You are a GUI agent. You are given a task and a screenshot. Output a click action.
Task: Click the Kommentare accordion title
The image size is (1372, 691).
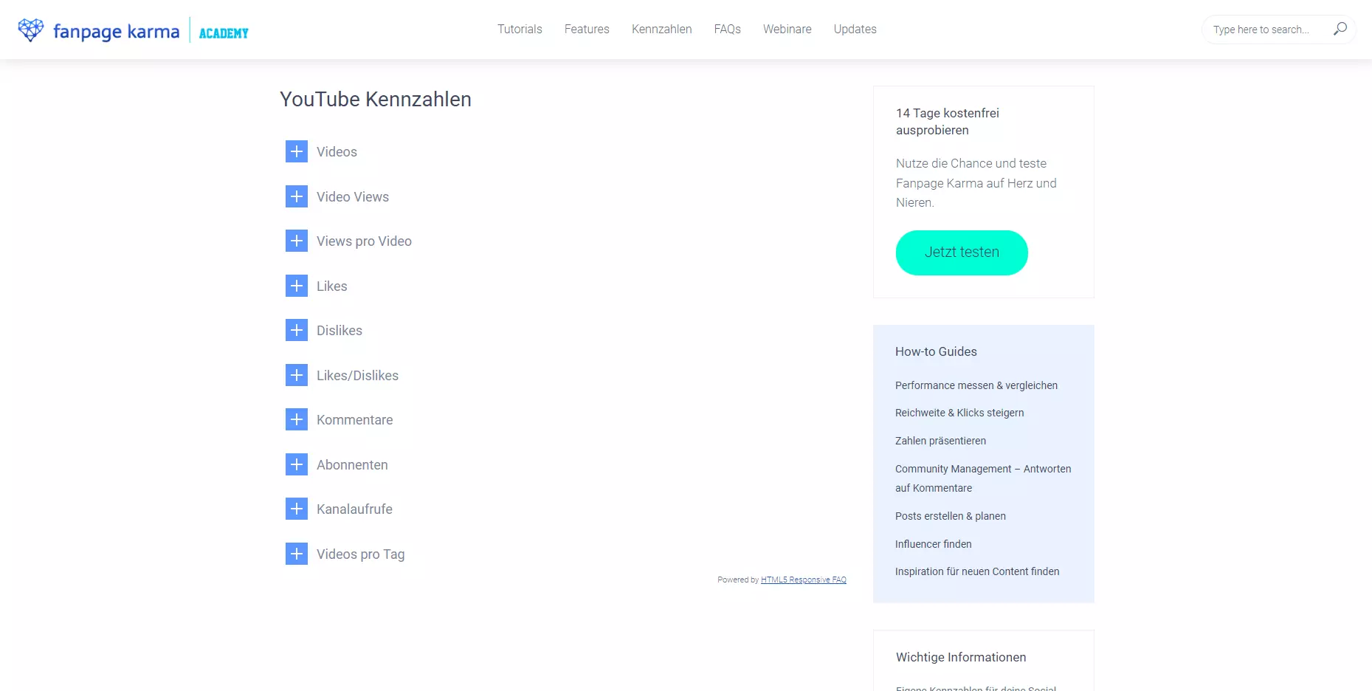click(x=355, y=419)
